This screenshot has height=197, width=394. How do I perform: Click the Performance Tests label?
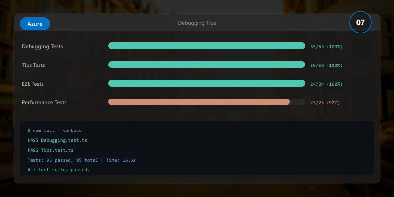point(44,102)
